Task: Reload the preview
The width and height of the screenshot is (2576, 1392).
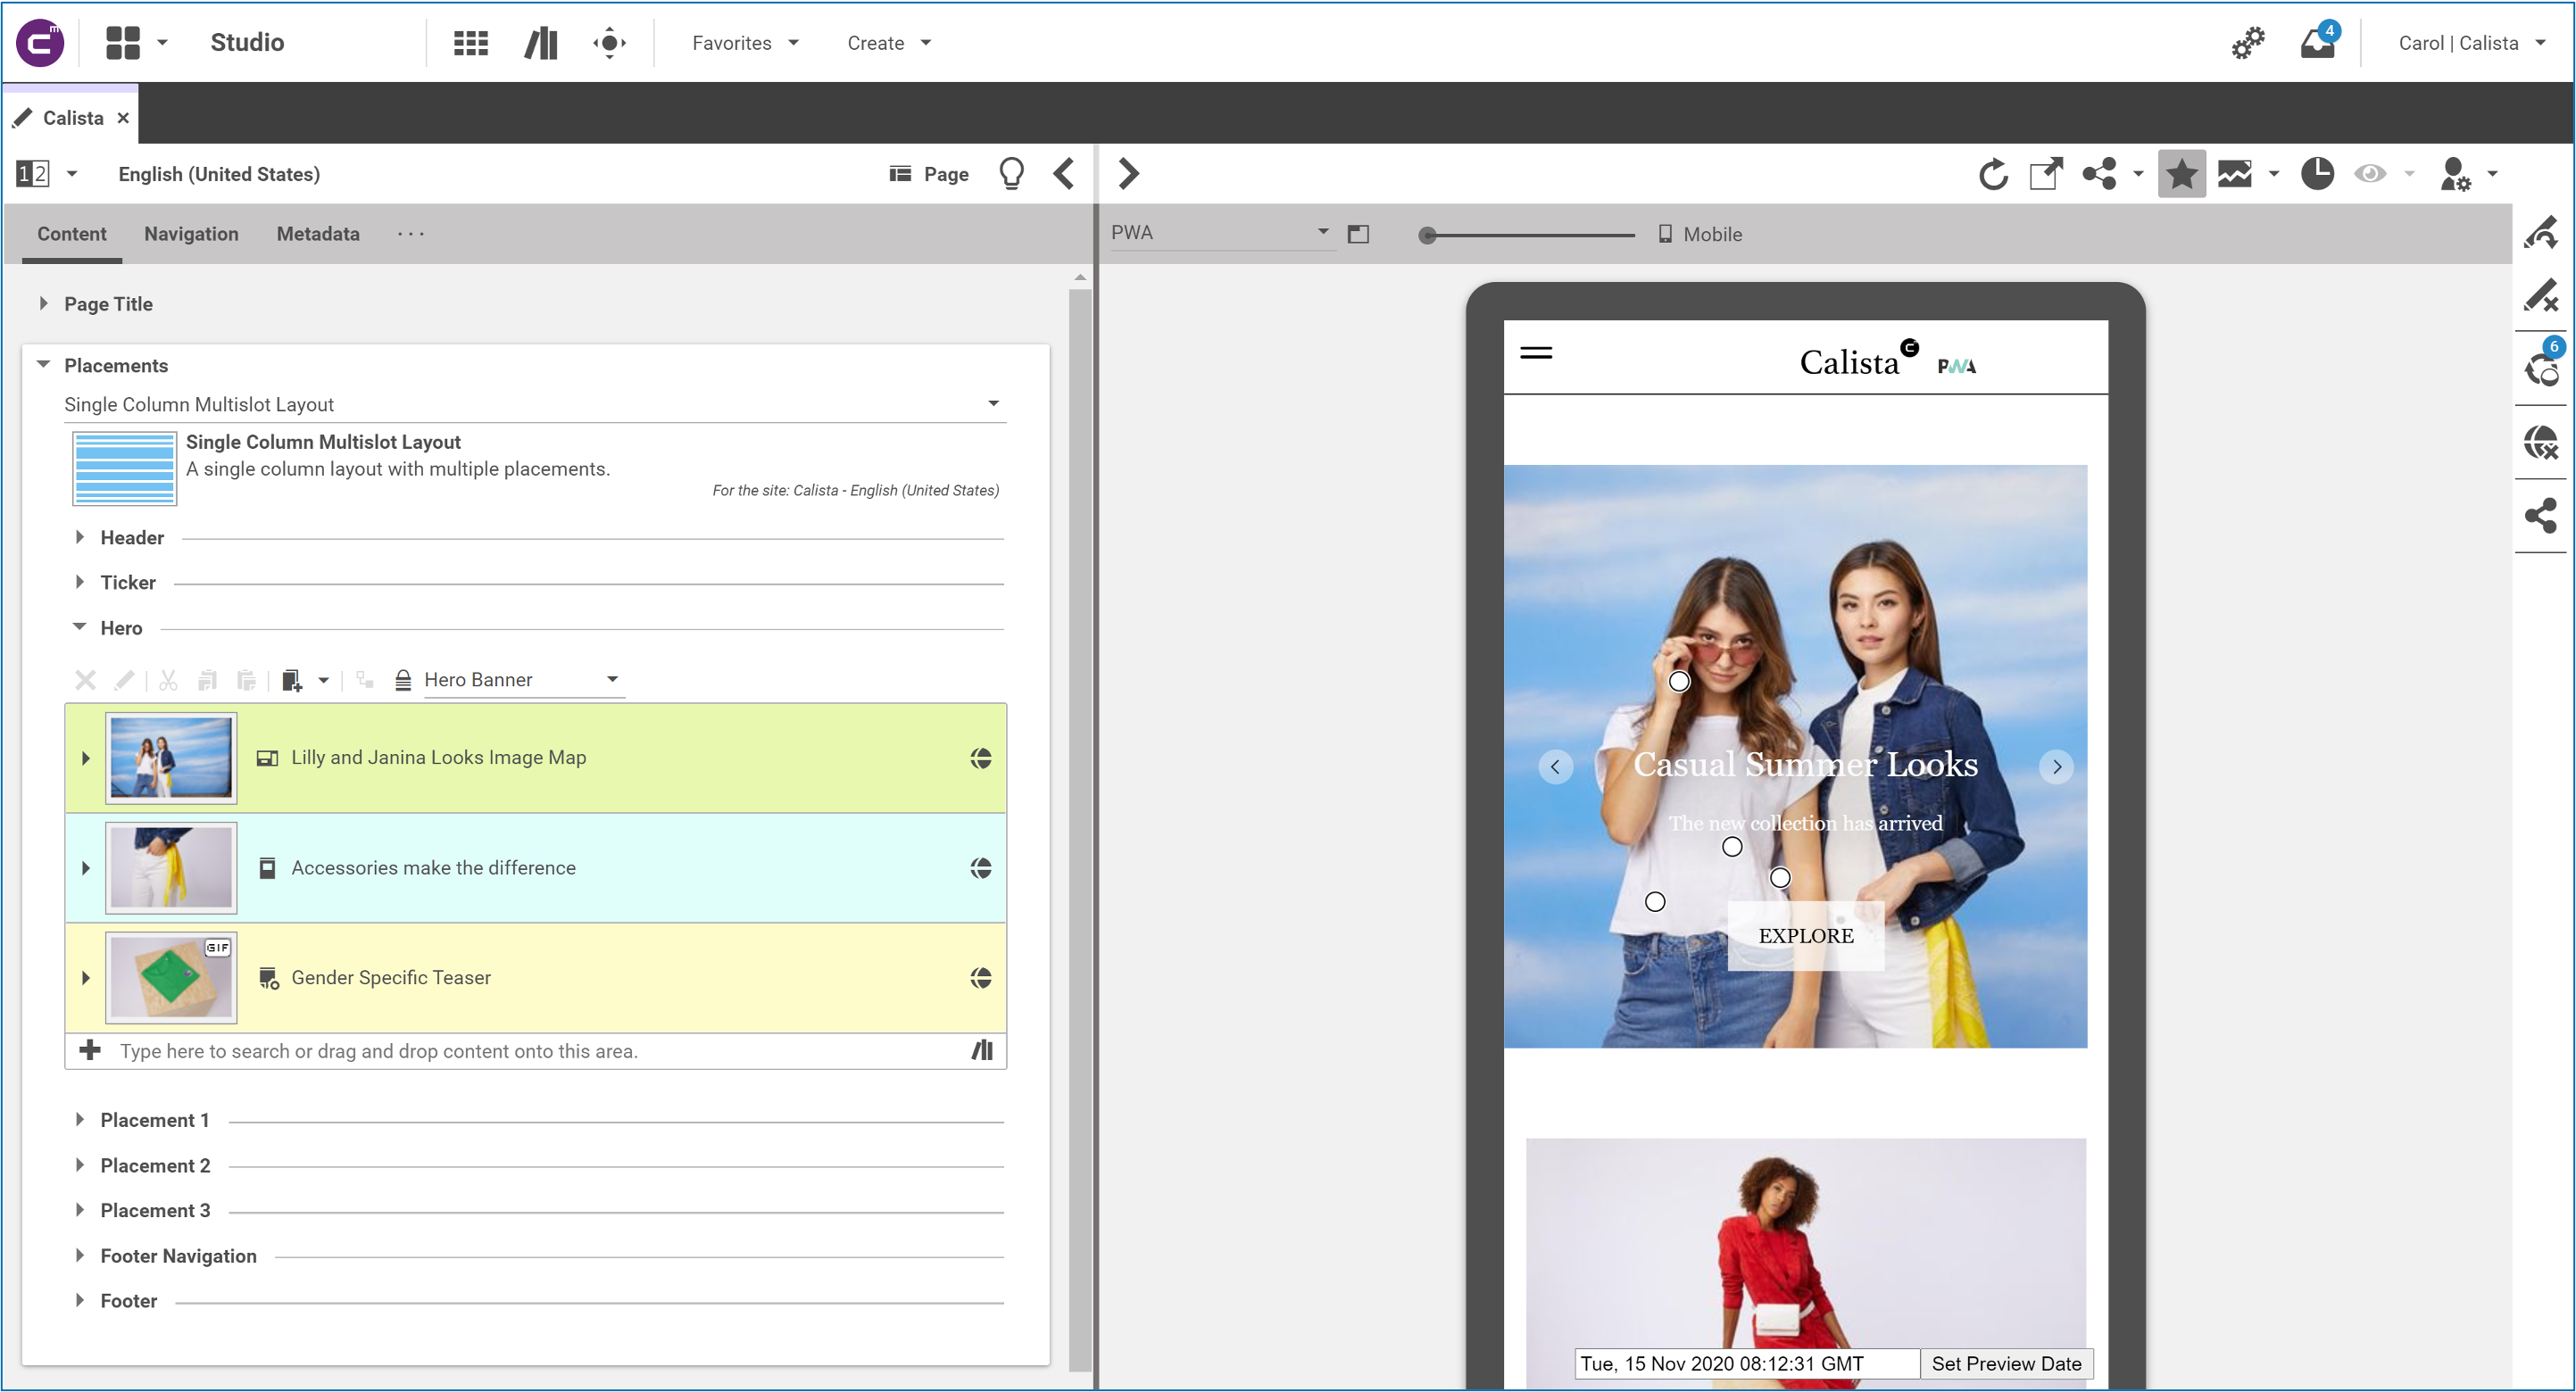Action: tap(1993, 174)
